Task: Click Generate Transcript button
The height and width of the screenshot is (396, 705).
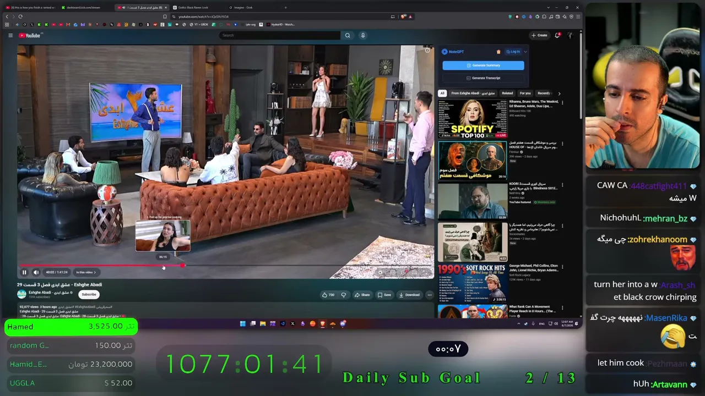Action: tap(483, 78)
